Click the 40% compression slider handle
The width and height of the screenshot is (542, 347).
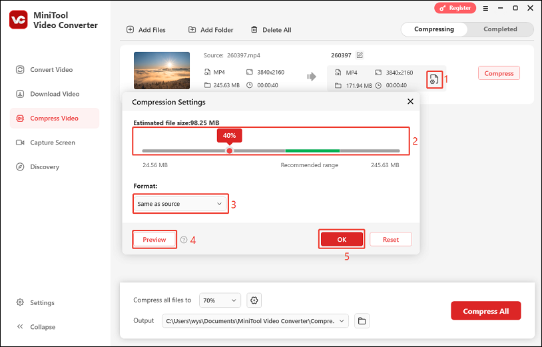[x=230, y=151]
